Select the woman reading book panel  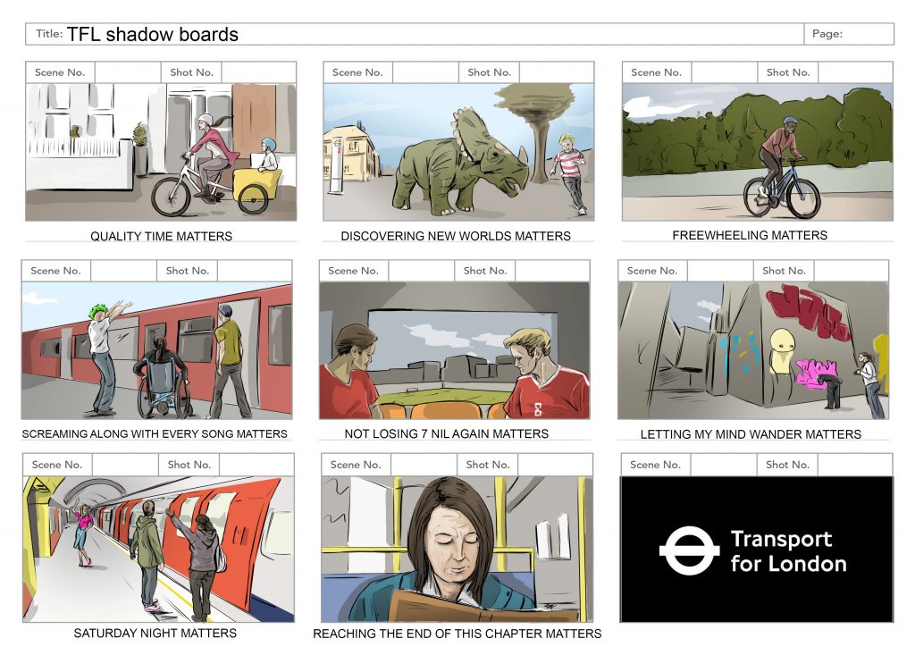tap(457, 549)
